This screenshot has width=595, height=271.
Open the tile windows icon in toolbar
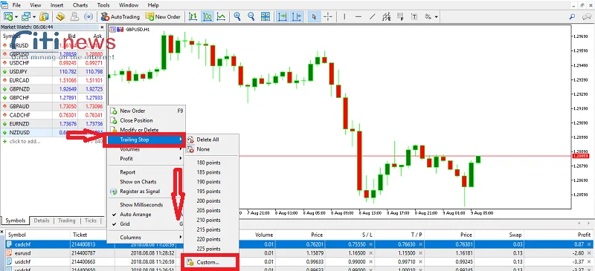266,16
